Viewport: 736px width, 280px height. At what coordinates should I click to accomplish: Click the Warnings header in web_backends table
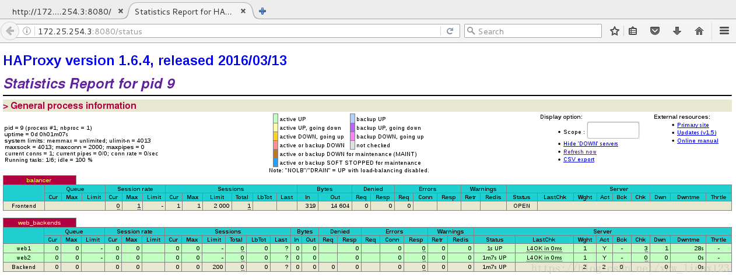tap(451, 231)
